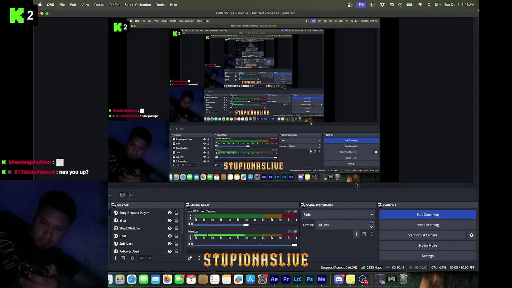Unlock the Chat source lock
Screen dimensions: 512x288
pyautogui.click(x=176, y=236)
